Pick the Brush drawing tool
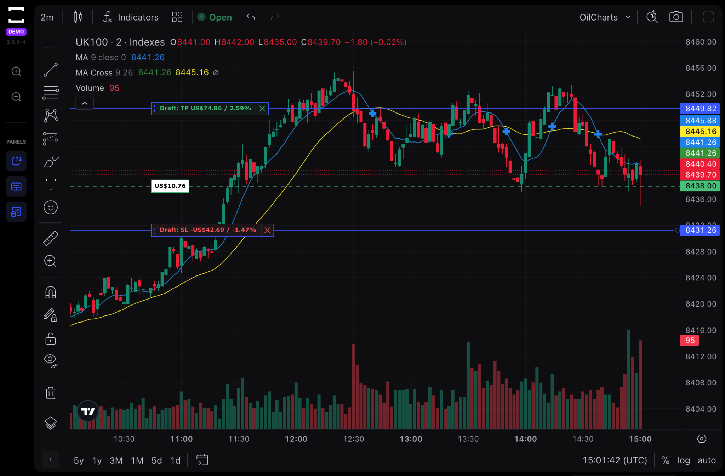This screenshot has height=476, width=725. (51, 162)
